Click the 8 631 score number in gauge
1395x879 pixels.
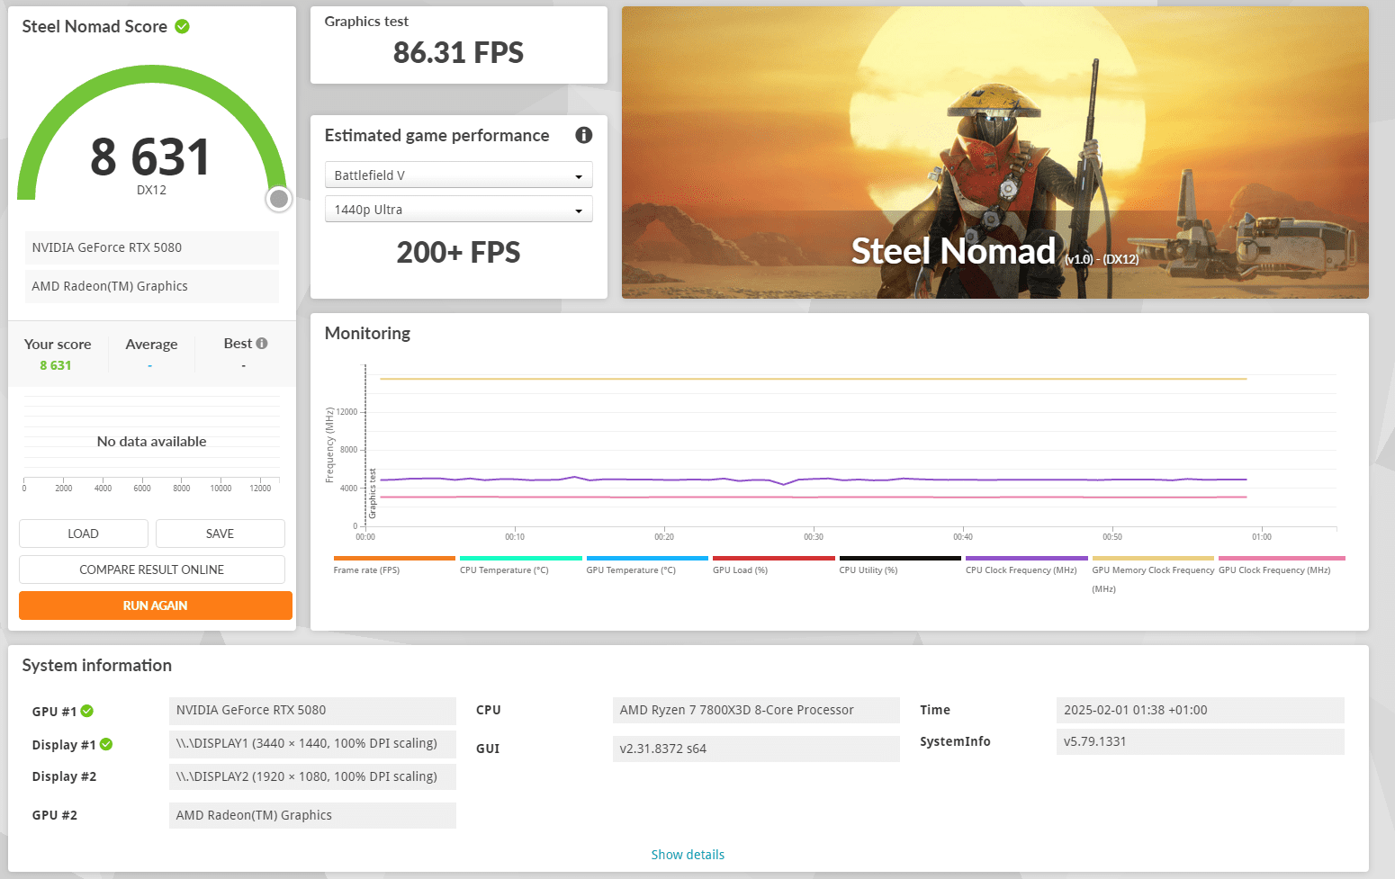click(x=150, y=157)
